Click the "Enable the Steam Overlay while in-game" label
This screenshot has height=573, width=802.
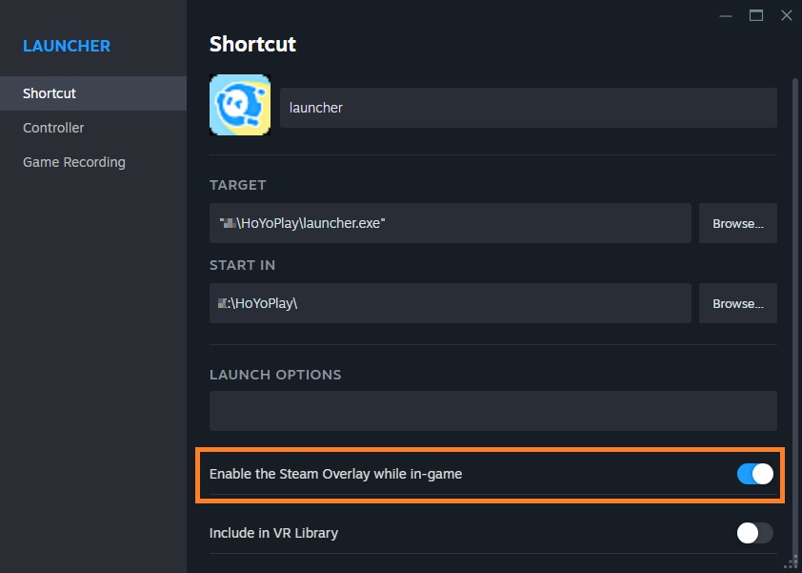click(335, 474)
